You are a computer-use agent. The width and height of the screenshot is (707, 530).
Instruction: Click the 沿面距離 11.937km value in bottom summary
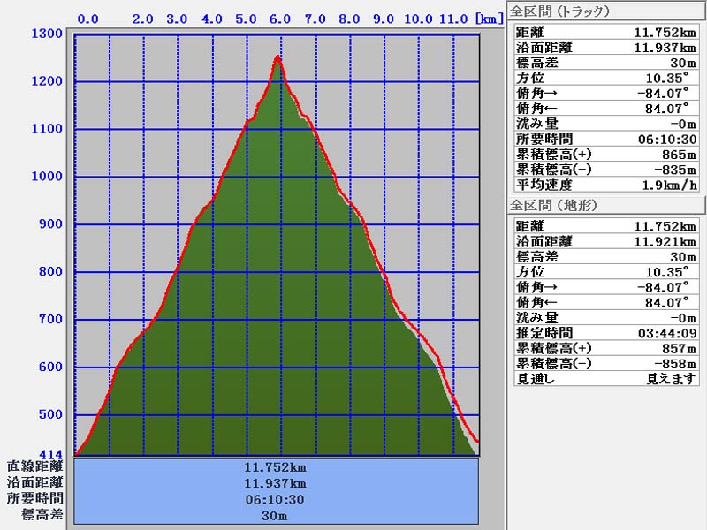(x=275, y=483)
